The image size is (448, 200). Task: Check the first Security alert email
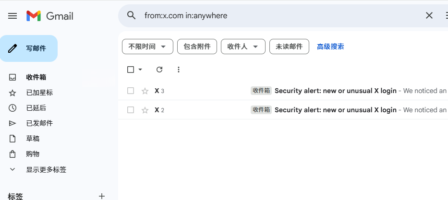pos(131,91)
